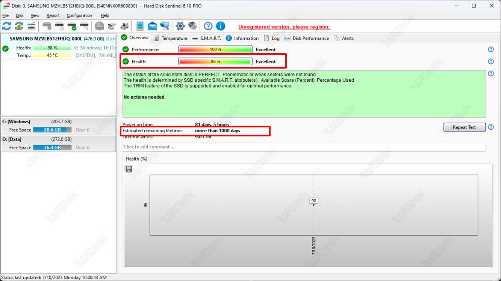The width and height of the screenshot is (501, 281).
Task: Switch to the Log tab
Action: (272, 38)
